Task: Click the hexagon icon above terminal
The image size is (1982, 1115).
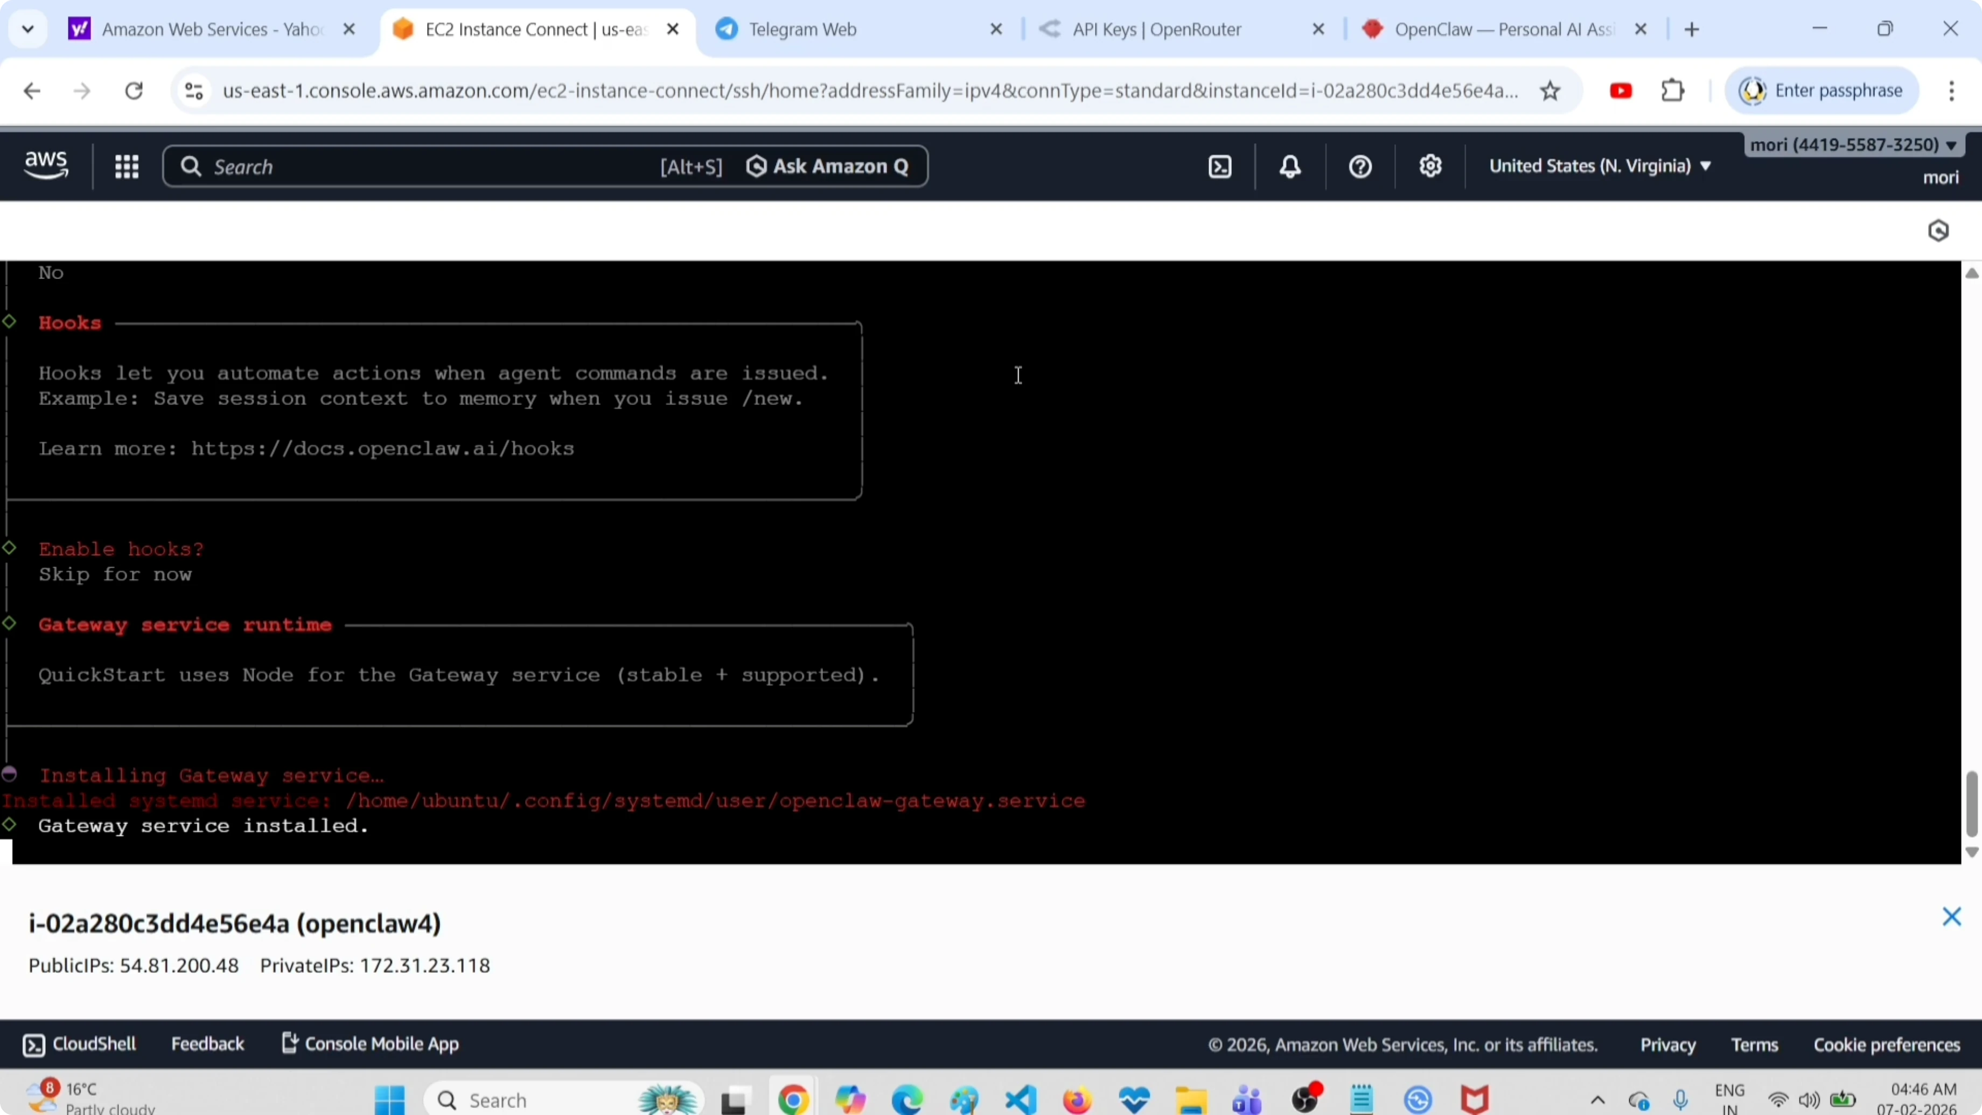Action: 1937,231
